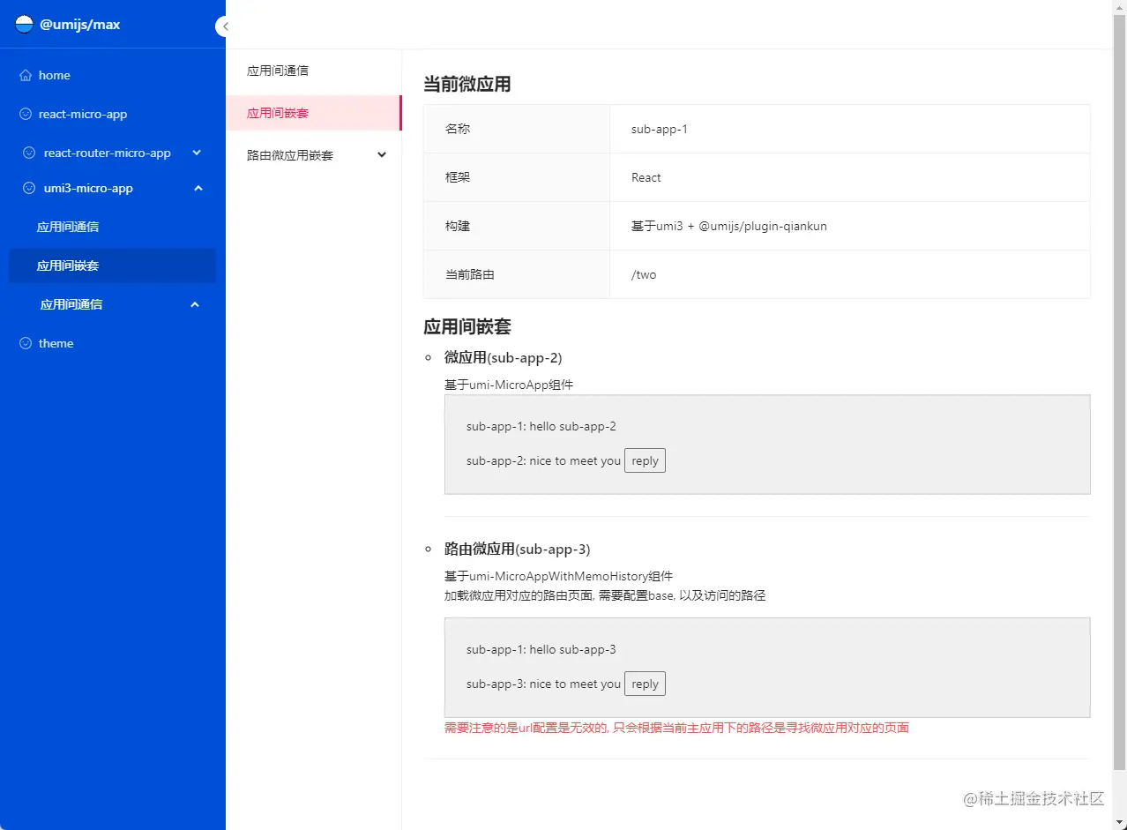Collapse the umi3-micro-app submenu

point(198,188)
